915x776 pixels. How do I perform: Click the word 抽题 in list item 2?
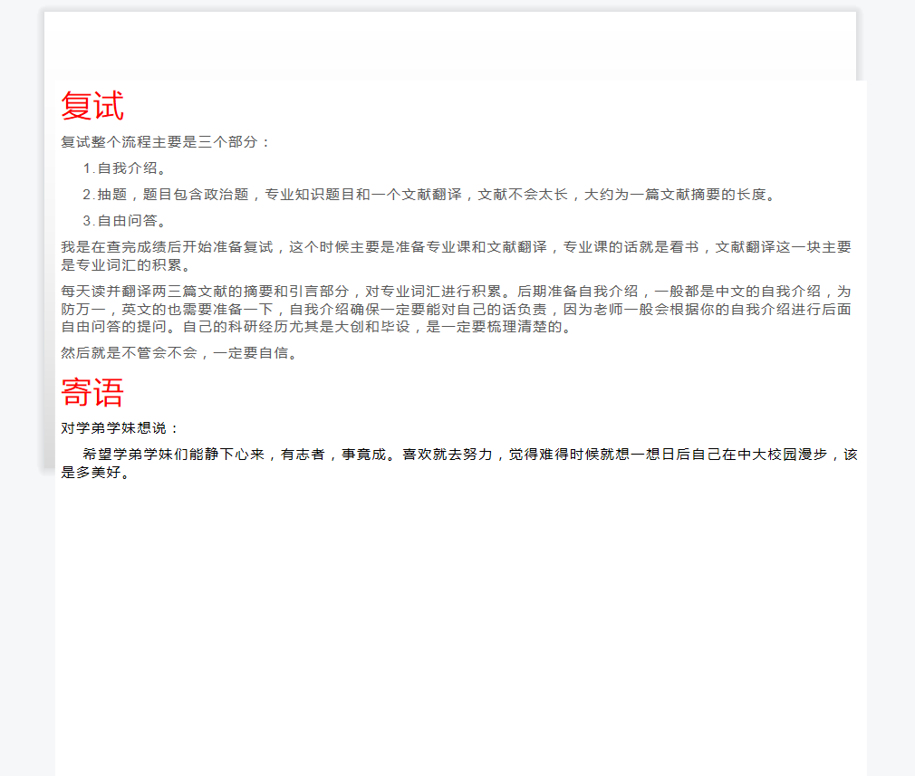[112, 195]
